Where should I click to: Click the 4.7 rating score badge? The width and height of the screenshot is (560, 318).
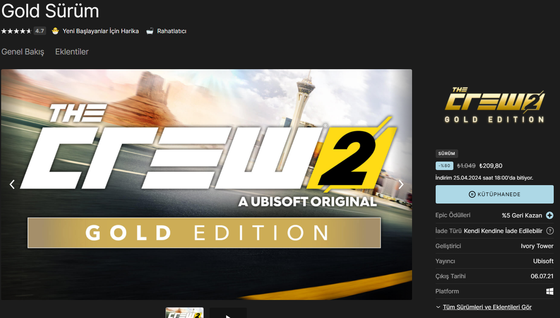pyautogui.click(x=40, y=31)
